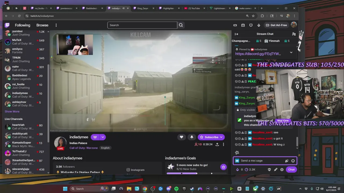Open Prime loot crown icon

tap(235, 25)
